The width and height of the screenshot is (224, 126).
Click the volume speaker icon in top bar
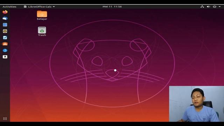(209, 7)
